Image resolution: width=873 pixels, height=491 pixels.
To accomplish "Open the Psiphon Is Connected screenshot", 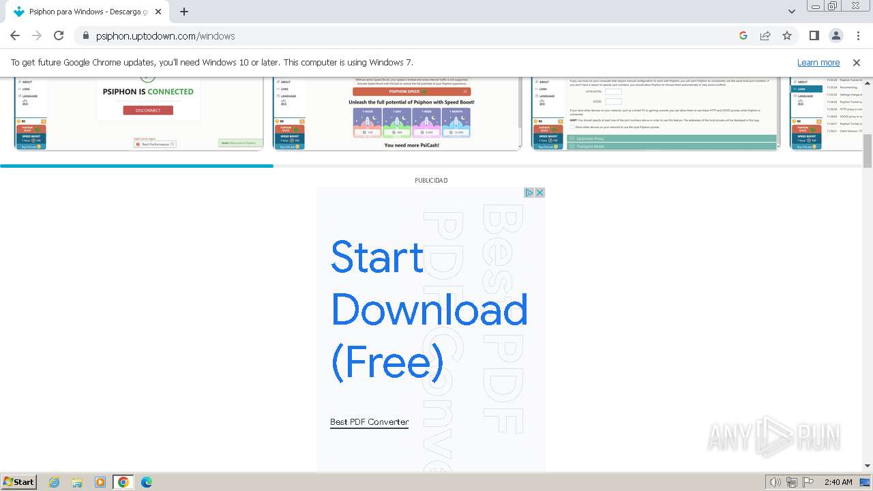I will click(139, 113).
